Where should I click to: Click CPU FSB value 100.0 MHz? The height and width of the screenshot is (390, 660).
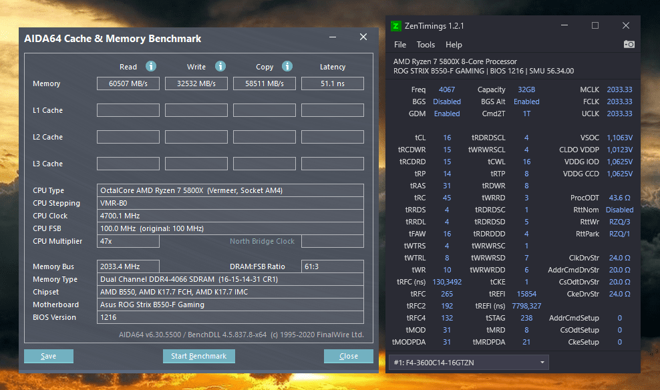tap(230, 228)
